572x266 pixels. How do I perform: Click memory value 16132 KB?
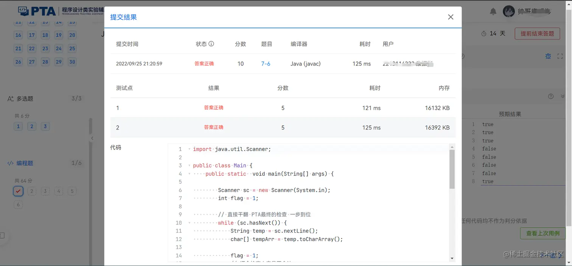437,108
